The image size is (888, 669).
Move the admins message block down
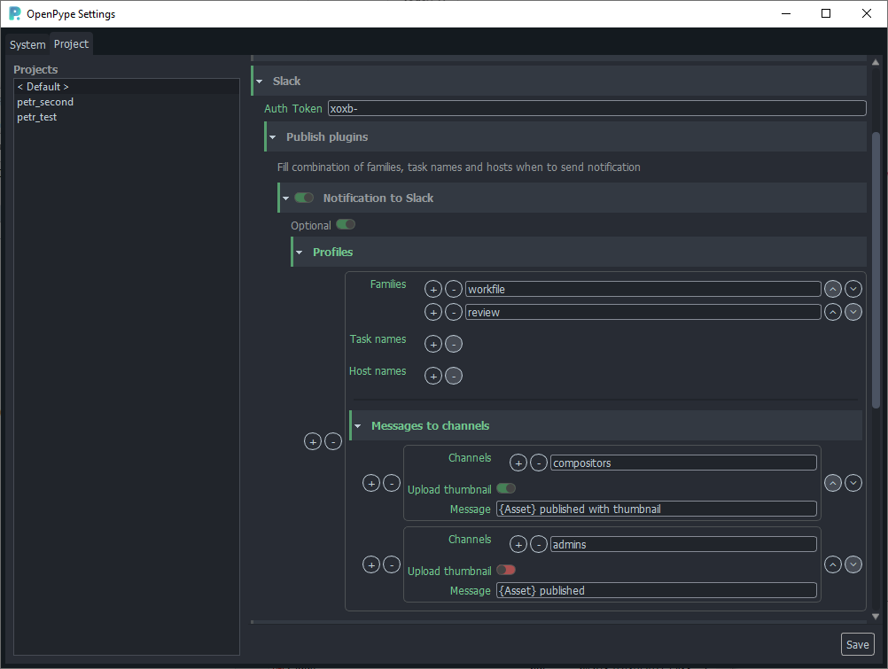(x=853, y=564)
